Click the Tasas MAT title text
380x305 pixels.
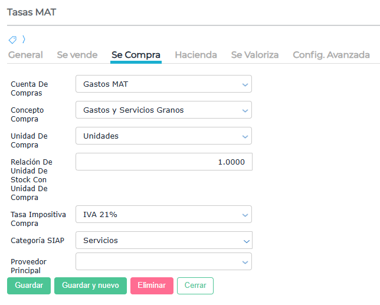31,12
